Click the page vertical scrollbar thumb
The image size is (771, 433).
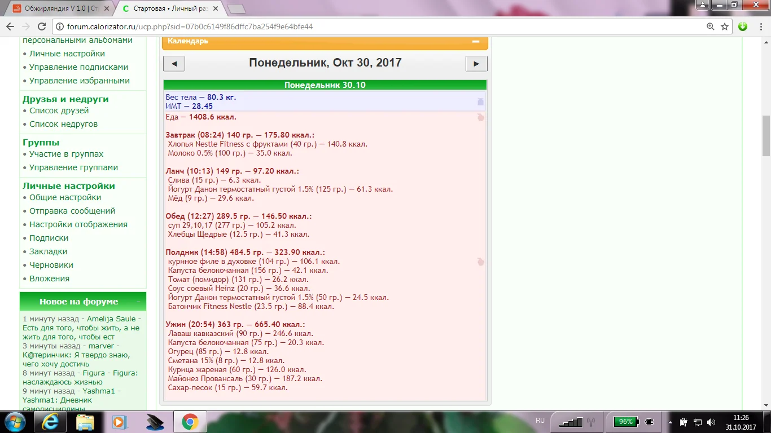pyautogui.click(x=766, y=136)
